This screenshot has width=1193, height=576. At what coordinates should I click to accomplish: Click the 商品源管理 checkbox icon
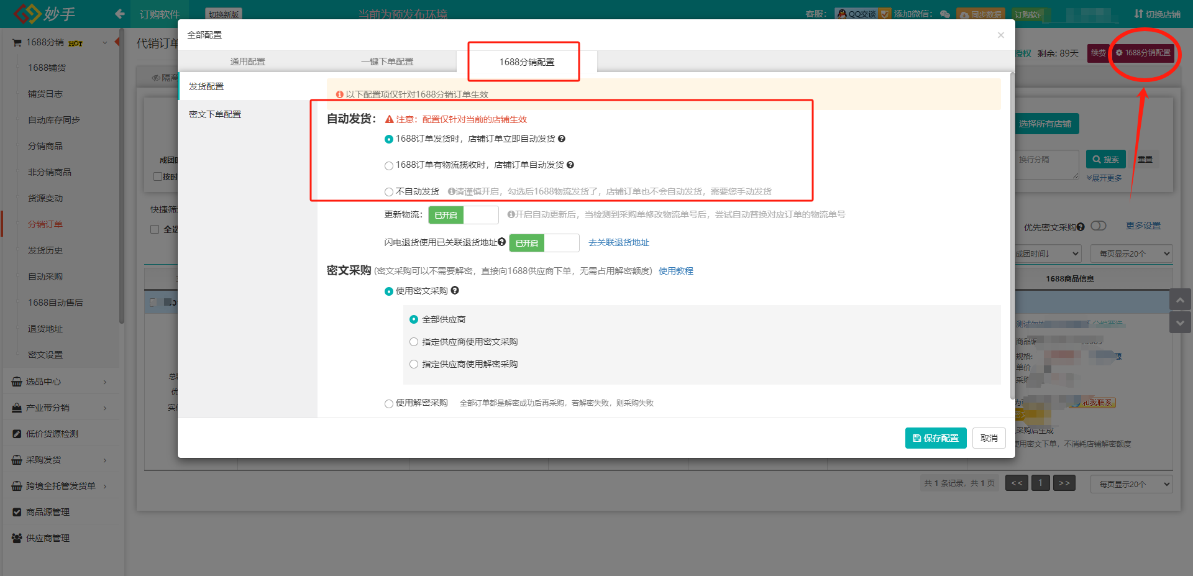point(17,512)
